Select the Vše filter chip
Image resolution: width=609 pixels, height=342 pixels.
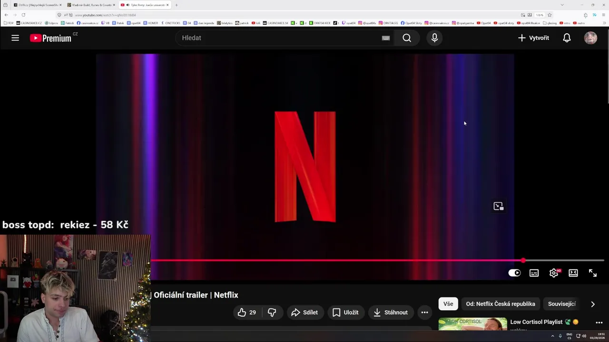point(448,304)
